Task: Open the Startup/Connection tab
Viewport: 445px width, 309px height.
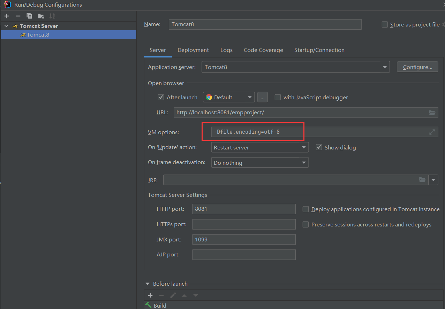Action: click(x=319, y=50)
